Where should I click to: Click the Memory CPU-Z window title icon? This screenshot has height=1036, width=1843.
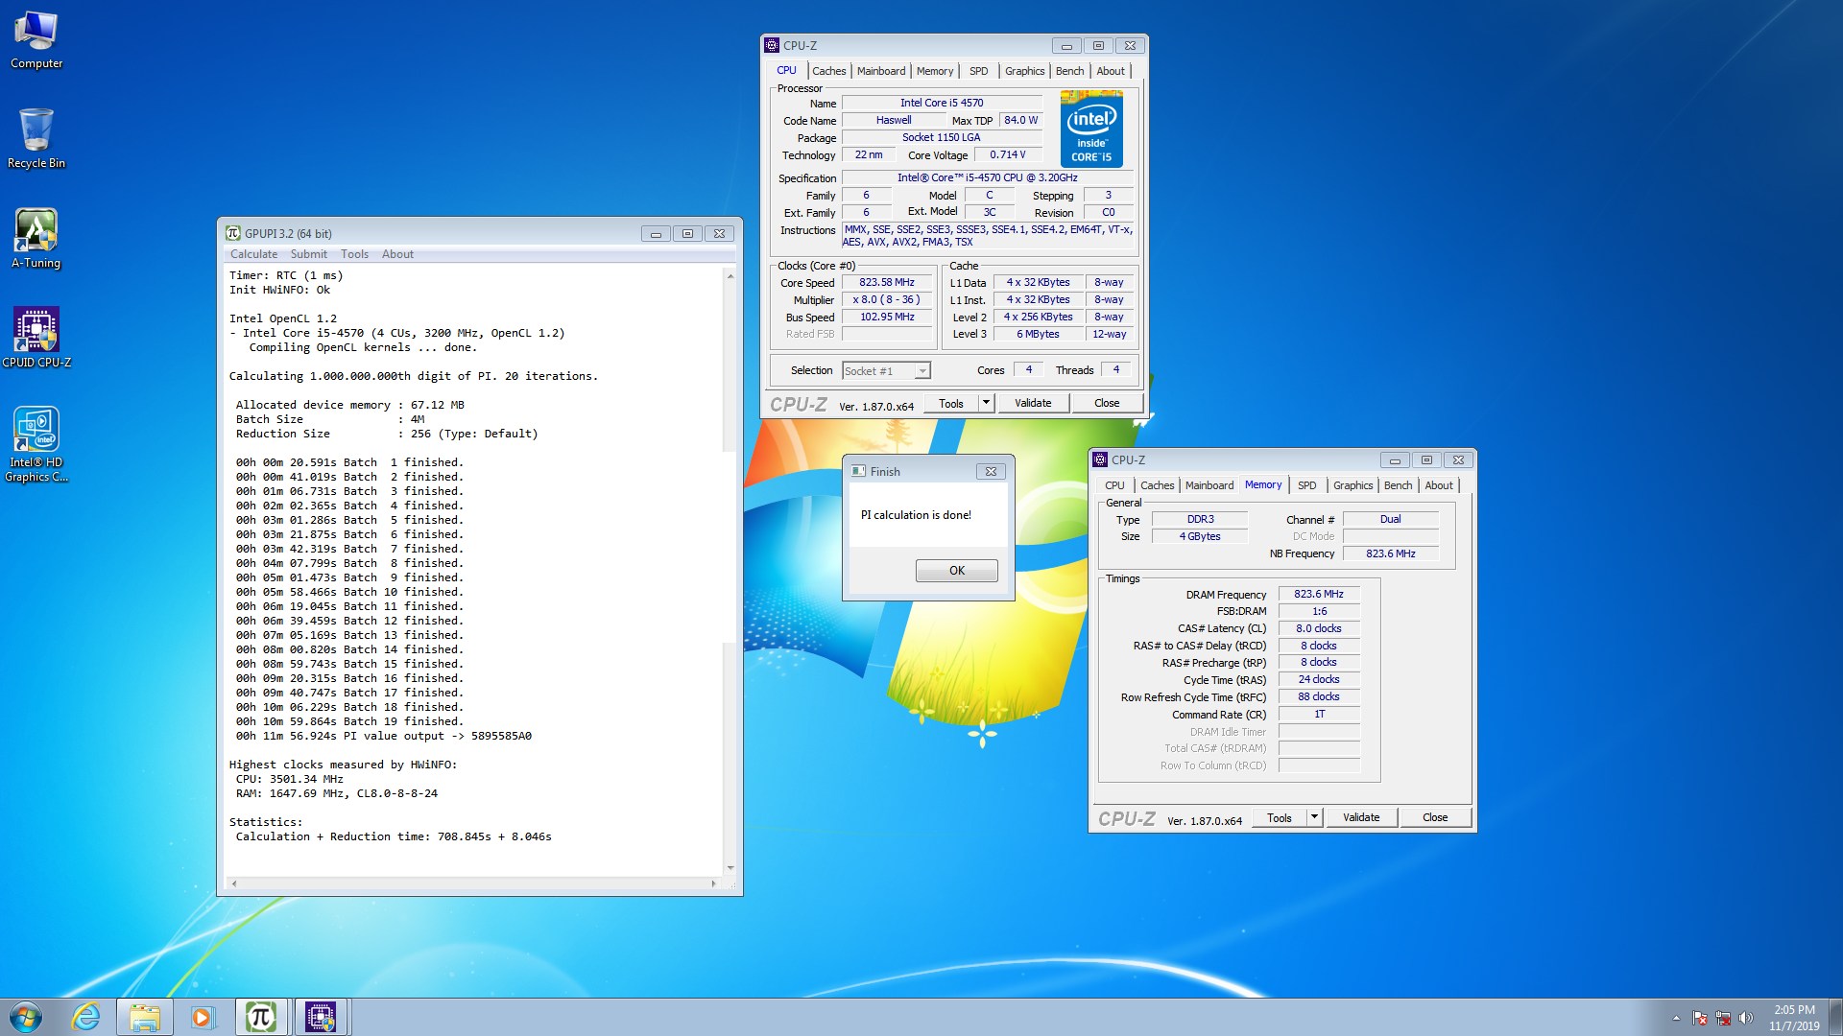click(x=1100, y=459)
